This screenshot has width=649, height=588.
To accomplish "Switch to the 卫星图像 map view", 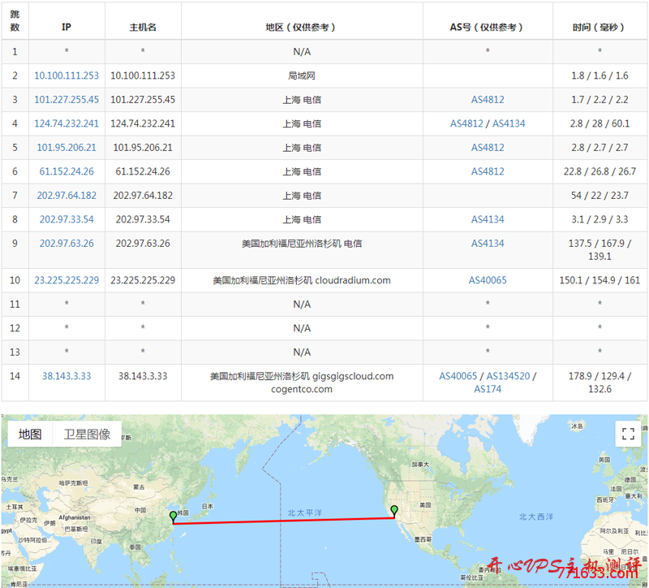I will point(86,432).
